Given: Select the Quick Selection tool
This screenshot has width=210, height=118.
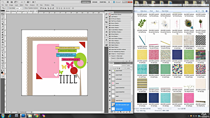Looking at the screenshot, I should 2,22.
